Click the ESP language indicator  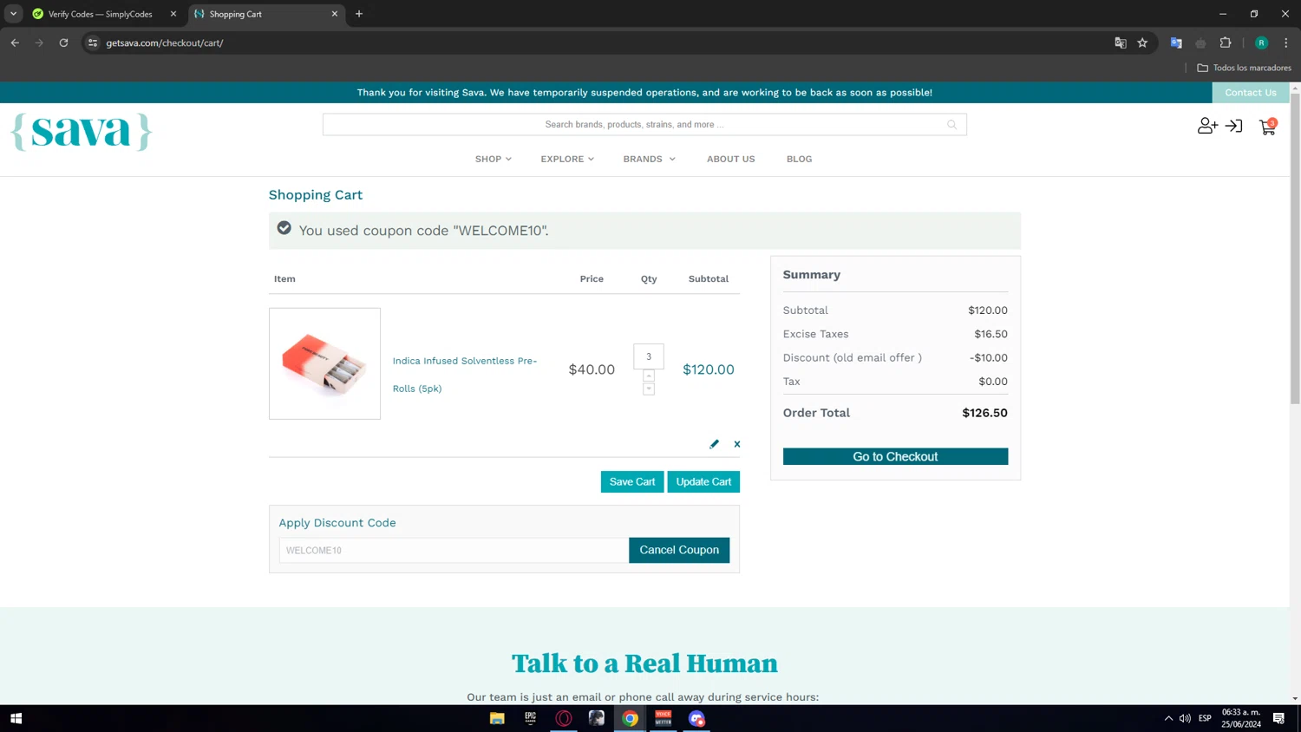pos(1205,718)
